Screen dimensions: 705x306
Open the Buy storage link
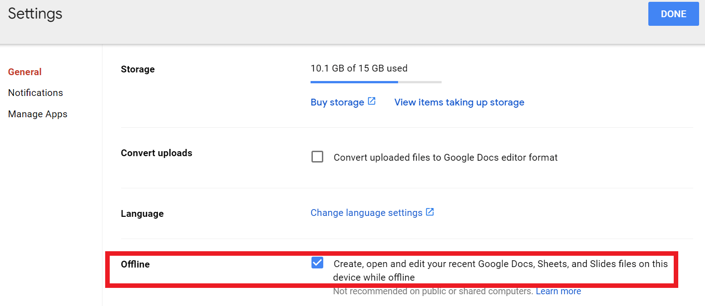337,102
